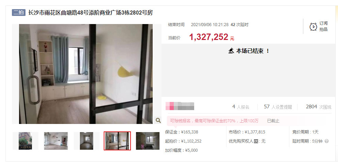
Task: Click the 2804 次围观 views count
Action: [319, 107]
